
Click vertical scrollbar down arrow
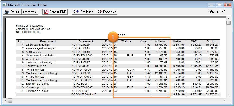(x=228, y=96)
